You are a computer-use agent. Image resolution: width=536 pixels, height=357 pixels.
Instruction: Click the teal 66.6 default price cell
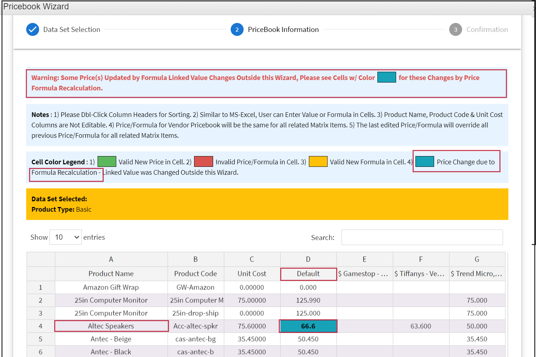click(x=308, y=326)
